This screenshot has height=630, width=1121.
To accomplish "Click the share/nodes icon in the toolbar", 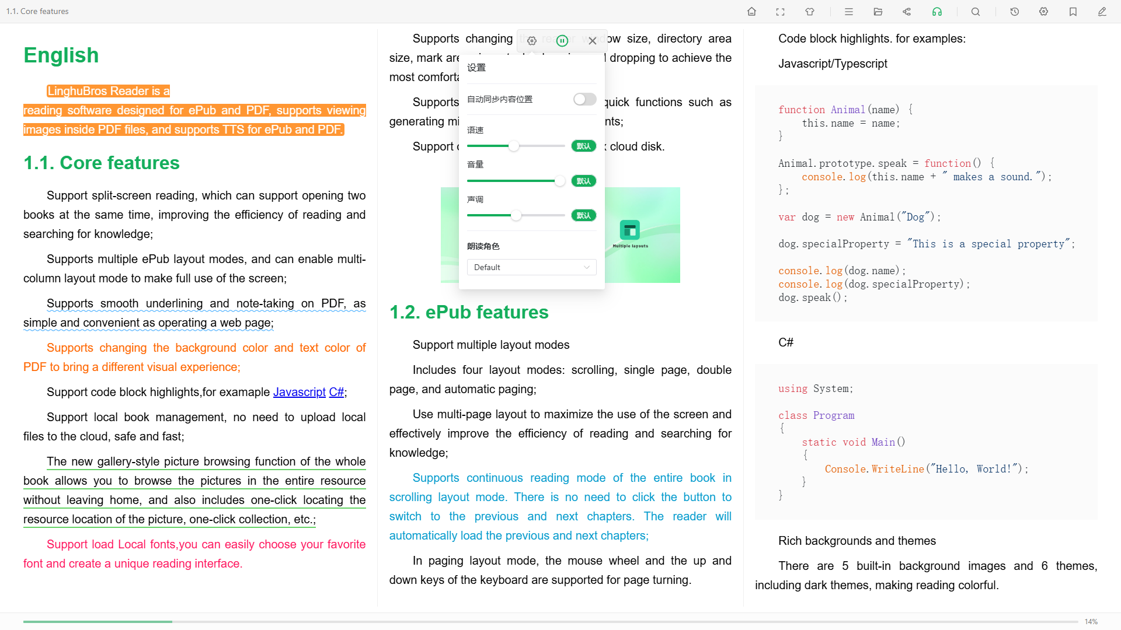I will pyautogui.click(x=907, y=12).
